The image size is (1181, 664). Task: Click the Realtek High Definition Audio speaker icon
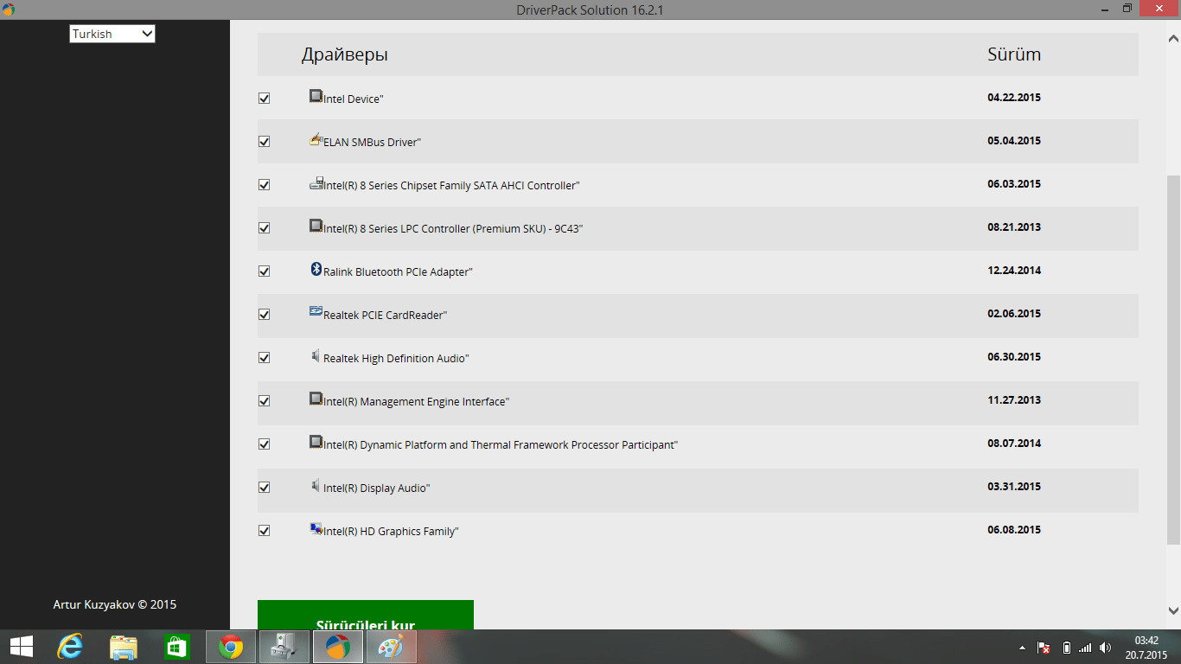[316, 355]
